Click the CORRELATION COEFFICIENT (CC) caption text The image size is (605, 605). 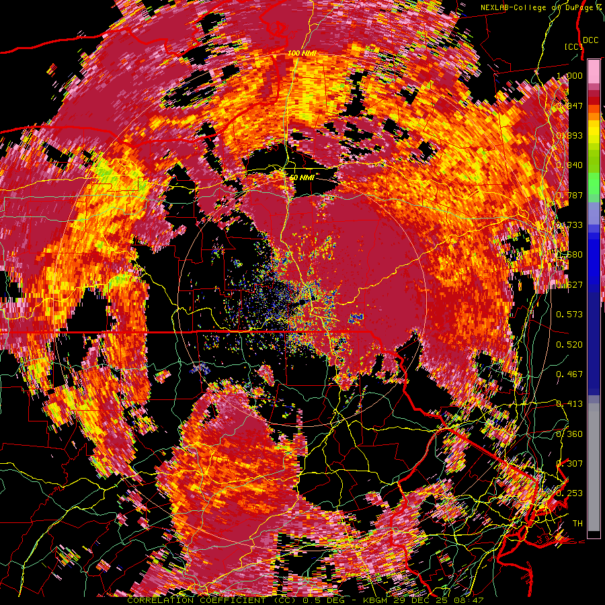click(x=211, y=600)
